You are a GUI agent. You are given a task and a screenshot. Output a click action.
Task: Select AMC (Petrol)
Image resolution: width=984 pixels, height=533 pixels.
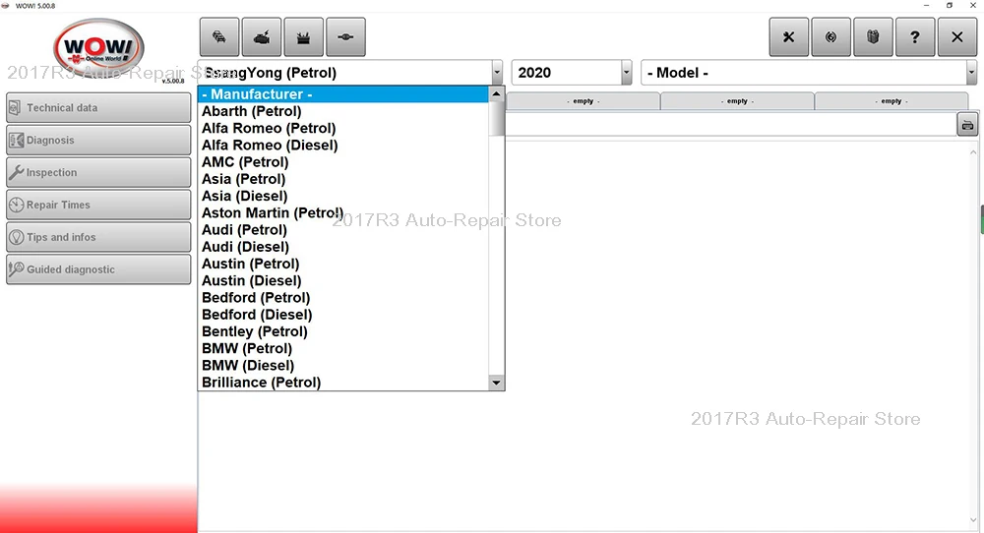[343, 162]
